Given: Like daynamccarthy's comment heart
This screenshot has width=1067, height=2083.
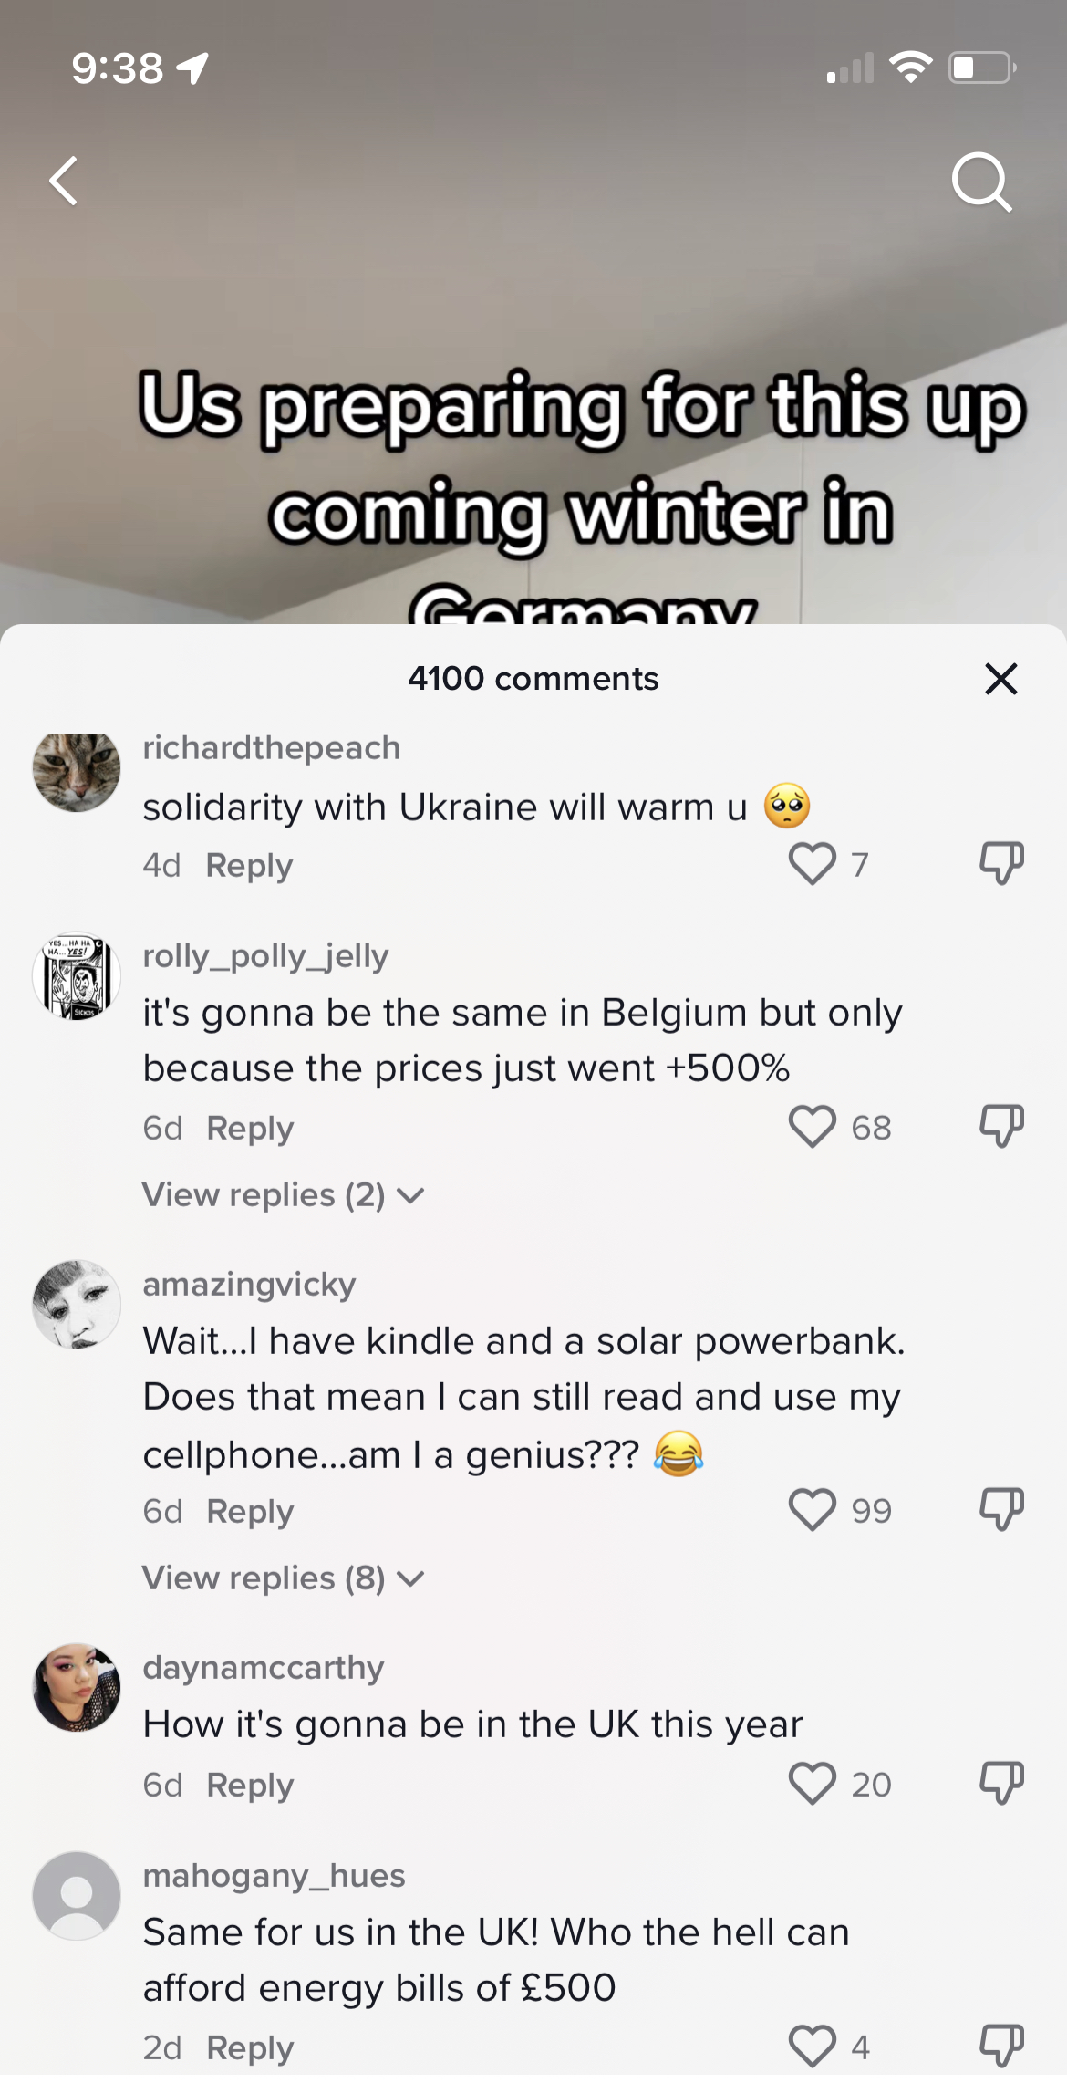Looking at the screenshot, I should click(x=812, y=1783).
